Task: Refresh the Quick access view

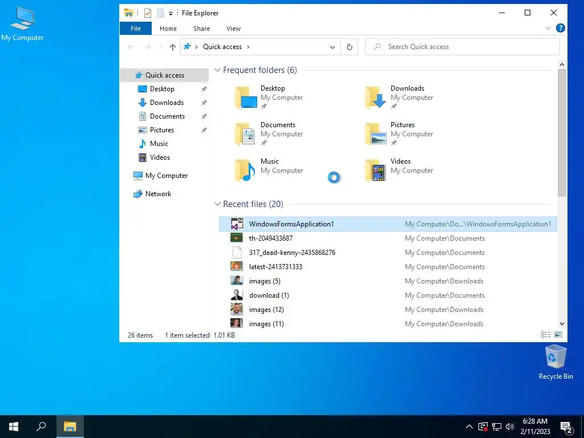Action: point(350,47)
